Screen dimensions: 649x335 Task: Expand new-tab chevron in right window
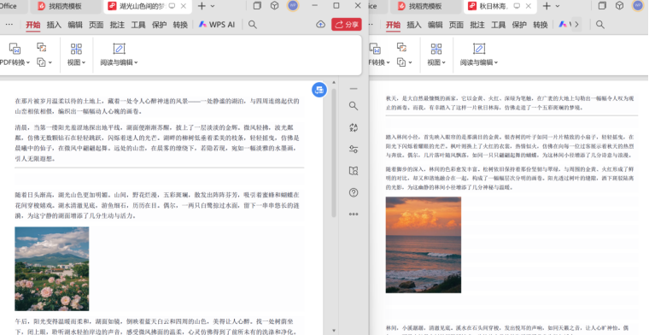558,6
